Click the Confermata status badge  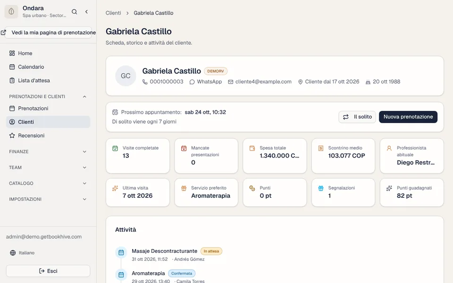[x=181, y=274]
